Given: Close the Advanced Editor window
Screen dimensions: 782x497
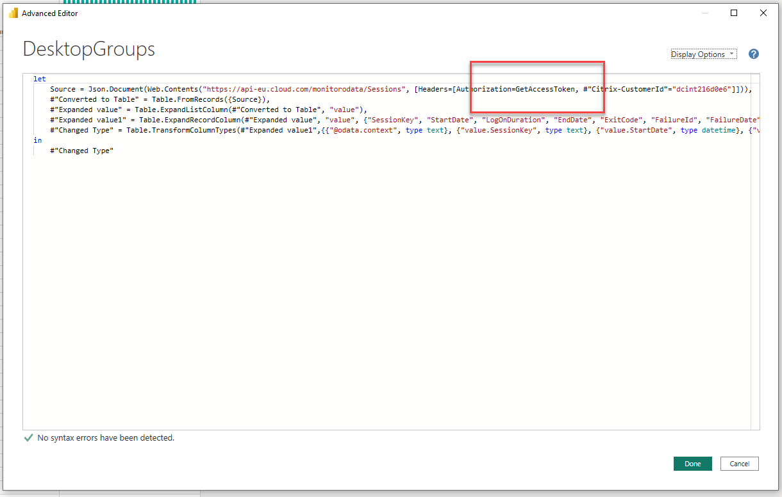Looking at the screenshot, I should pos(763,13).
